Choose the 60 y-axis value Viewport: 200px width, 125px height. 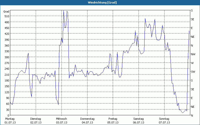[8, 104]
